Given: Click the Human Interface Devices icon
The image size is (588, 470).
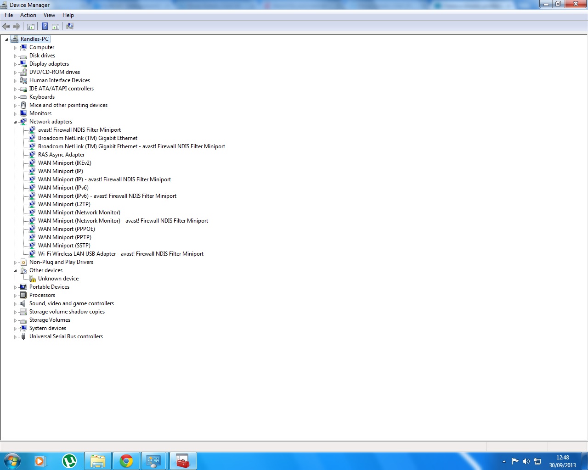Looking at the screenshot, I should tap(23, 80).
